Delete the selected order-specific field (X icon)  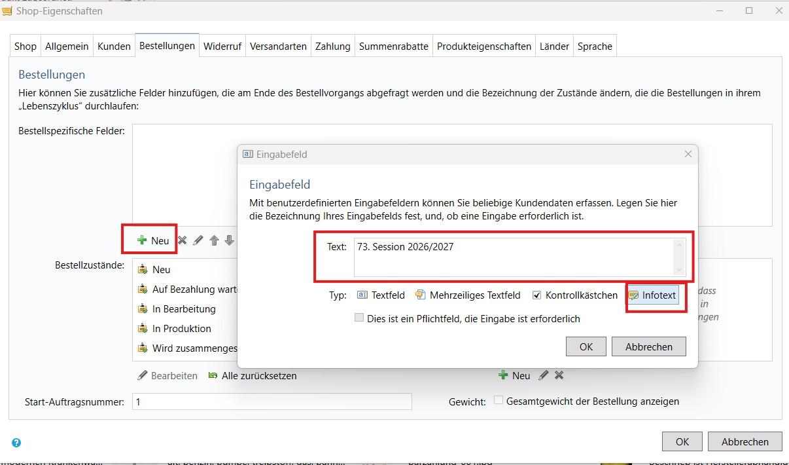point(183,240)
